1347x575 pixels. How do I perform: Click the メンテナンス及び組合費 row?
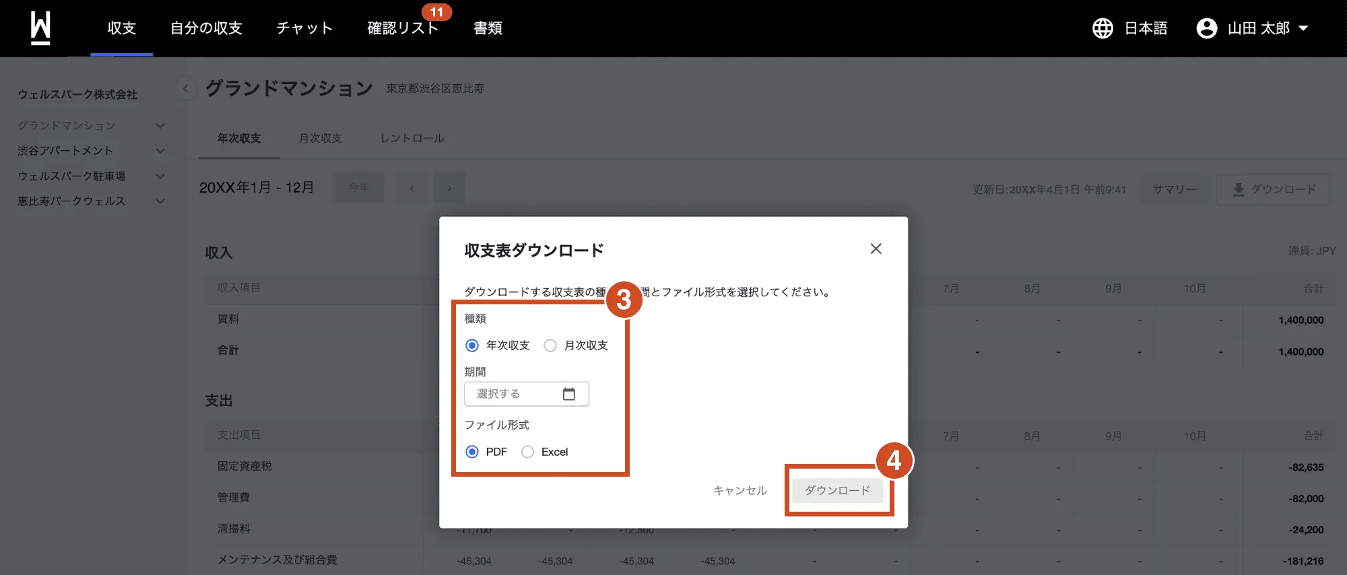pyautogui.click(x=277, y=560)
